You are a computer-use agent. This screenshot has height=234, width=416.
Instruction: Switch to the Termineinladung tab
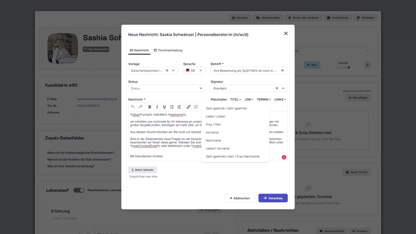[166, 50]
